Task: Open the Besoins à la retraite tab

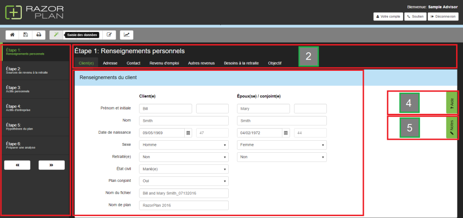Action: tap(241, 63)
